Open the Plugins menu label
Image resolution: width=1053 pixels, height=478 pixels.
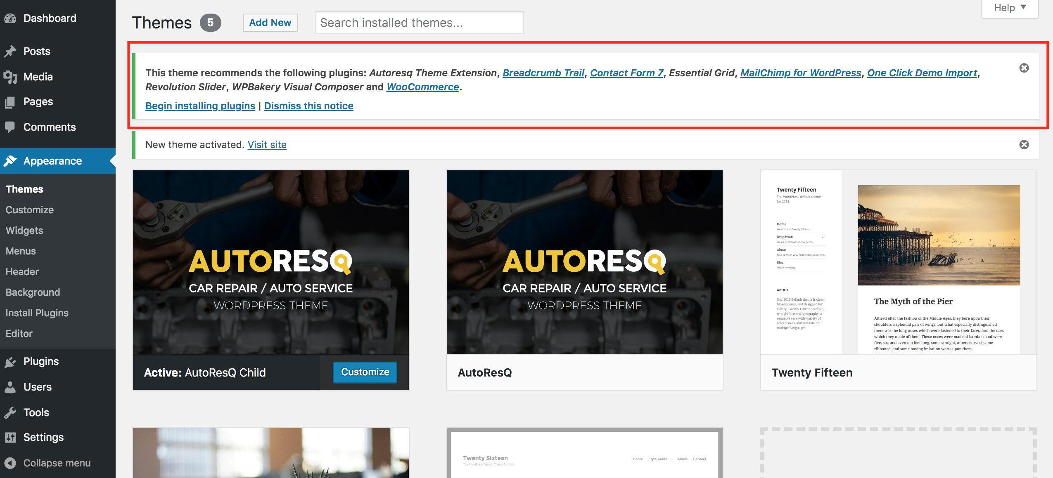coord(41,362)
